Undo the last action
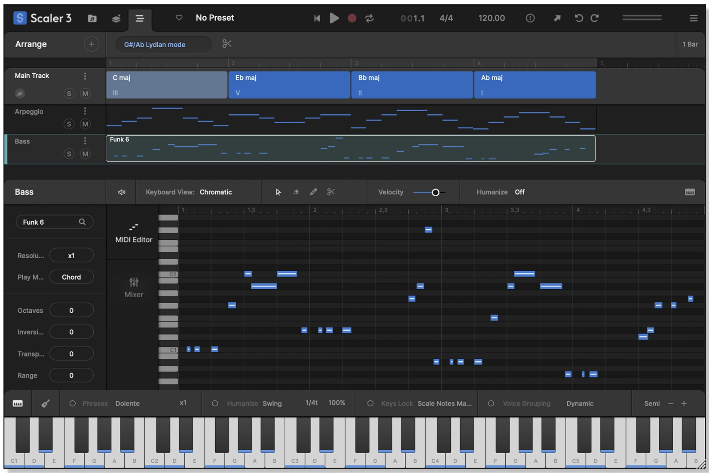 [x=579, y=18]
